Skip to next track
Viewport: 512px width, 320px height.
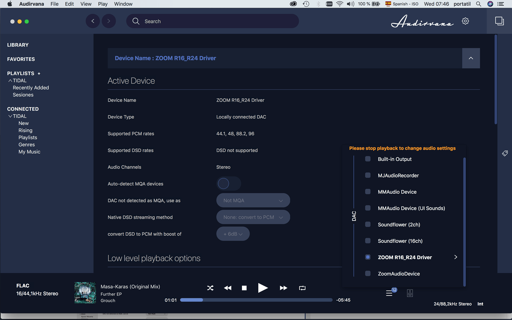pyautogui.click(x=283, y=288)
